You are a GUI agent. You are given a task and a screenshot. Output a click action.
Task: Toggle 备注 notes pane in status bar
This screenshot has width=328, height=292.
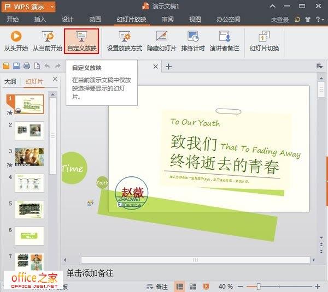(157, 287)
